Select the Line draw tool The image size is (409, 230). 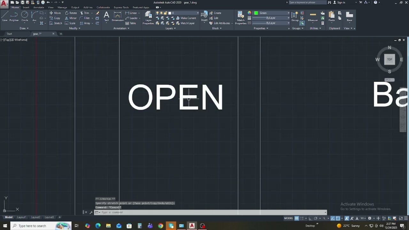pos(5,16)
